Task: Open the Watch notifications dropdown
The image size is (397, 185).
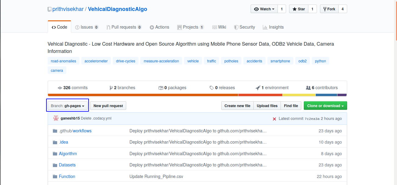Action: coord(264,9)
